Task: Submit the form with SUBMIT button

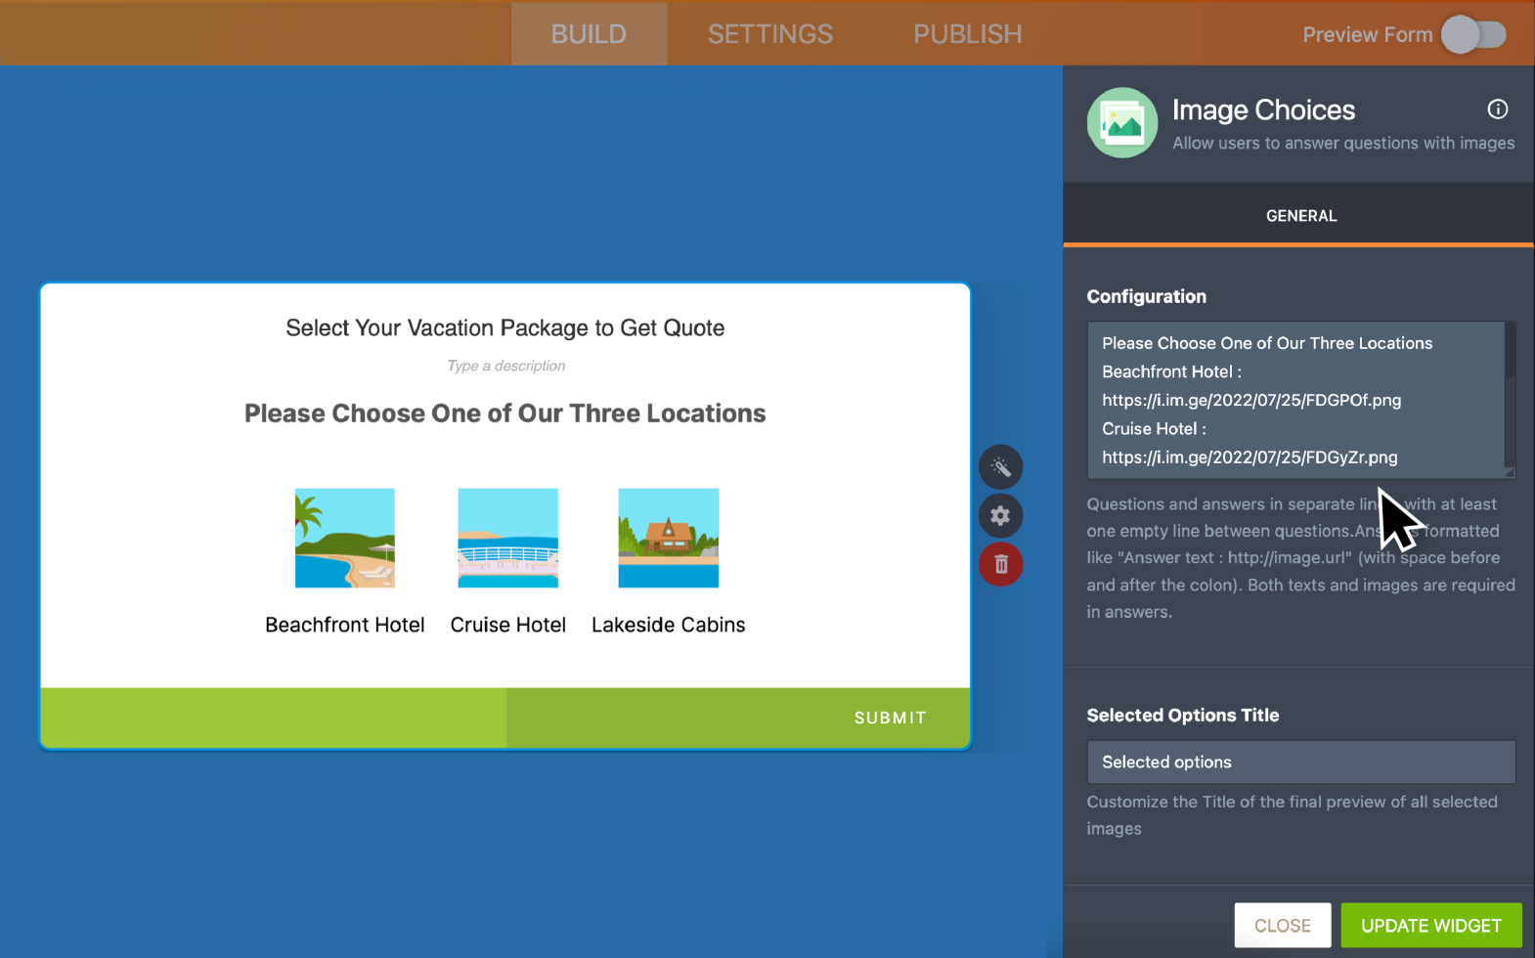Action: coord(889,718)
